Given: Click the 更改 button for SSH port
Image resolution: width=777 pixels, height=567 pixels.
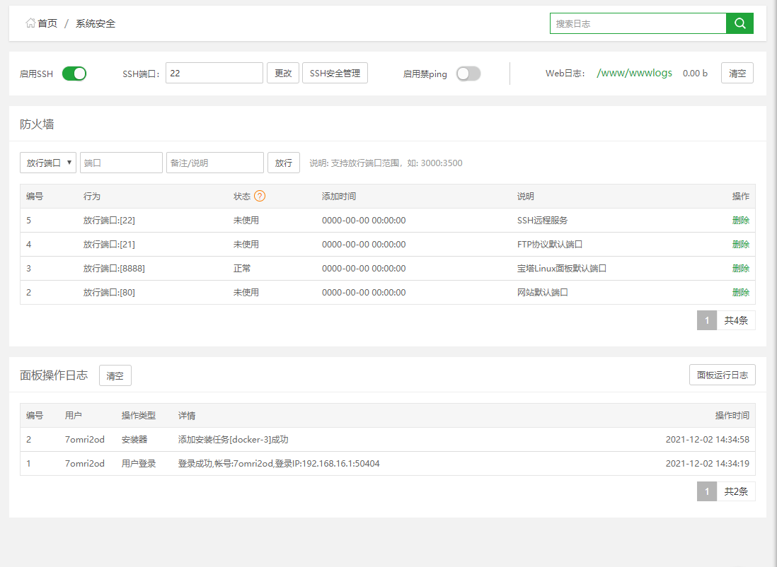Looking at the screenshot, I should pyautogui.click(x=283, y=73).
